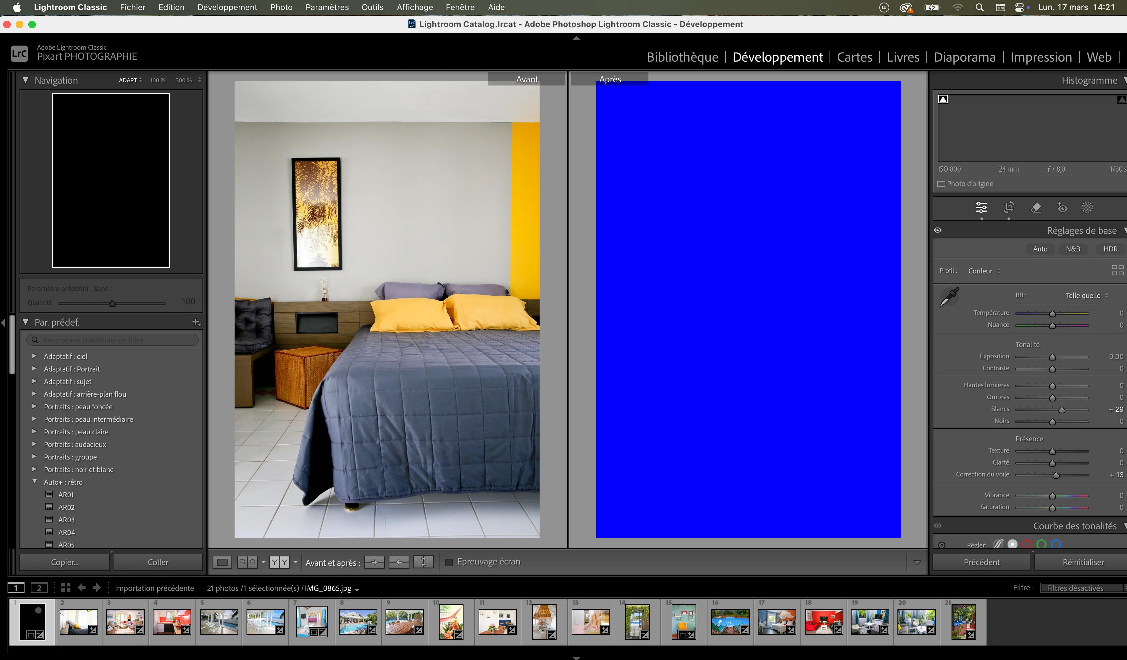
Task: Toggle Réglages de base panel visibility eye
Action: pos(938,230)
